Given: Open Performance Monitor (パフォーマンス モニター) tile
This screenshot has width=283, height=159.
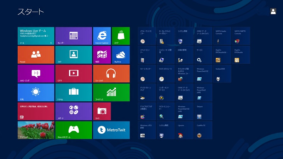Looking at the screenshot, I should tap(147, 36).
